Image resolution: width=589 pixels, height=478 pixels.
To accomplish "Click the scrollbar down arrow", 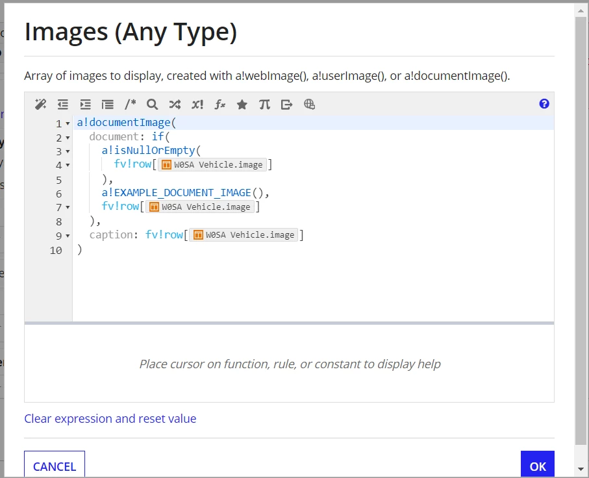I will coord(581,470).
